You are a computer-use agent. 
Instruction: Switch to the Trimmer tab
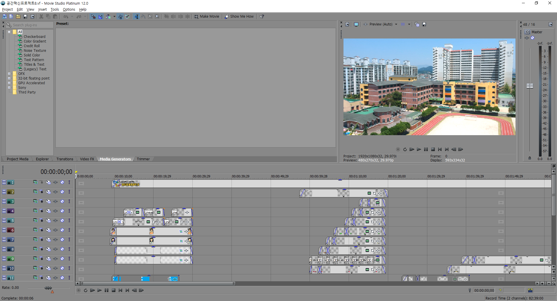(x=143, y=159)
